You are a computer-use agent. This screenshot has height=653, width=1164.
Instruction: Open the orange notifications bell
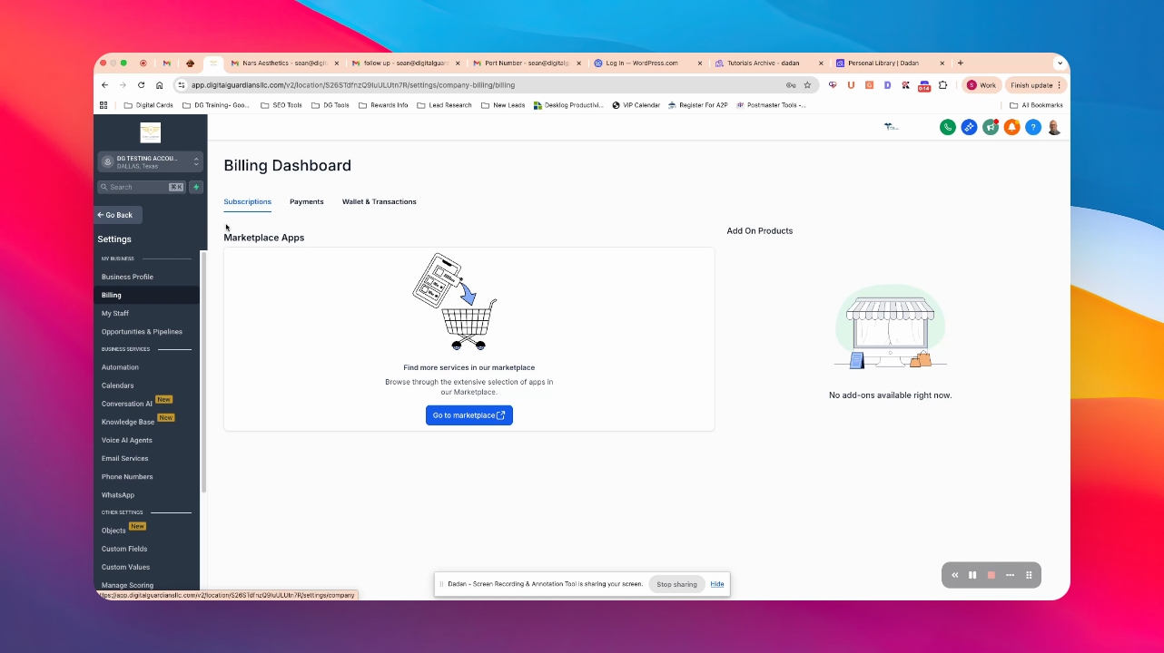tap(1011, 127)
